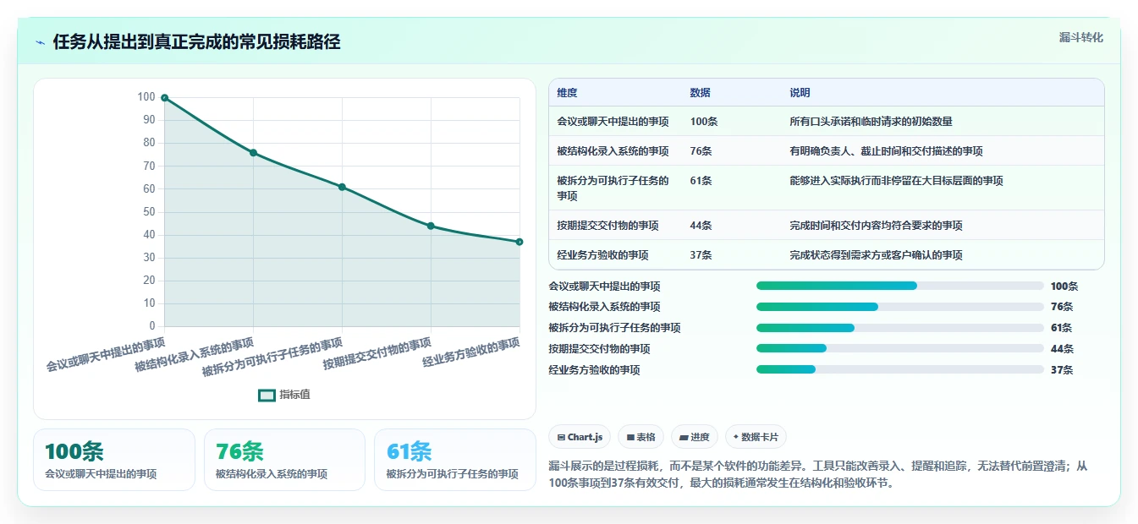Click the 61条 progress bar
Viewport: 1138px width, 524px height.
pyautogui.click(x=900, y=328)
